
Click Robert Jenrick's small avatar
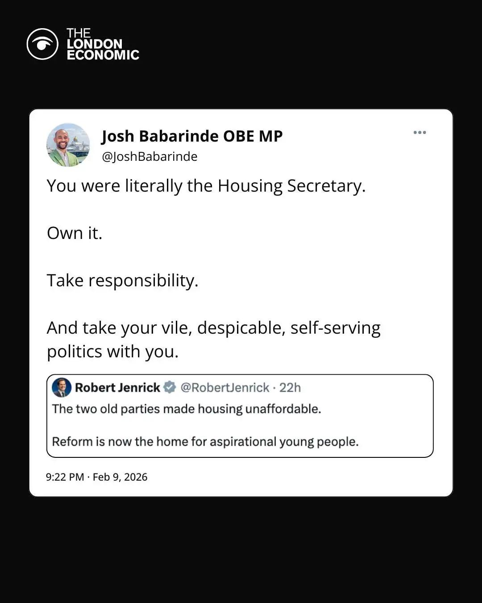point(62,387)
